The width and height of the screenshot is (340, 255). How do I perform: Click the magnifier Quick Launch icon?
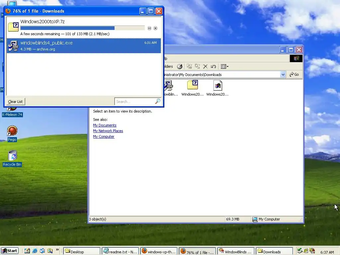coord(50,251)
